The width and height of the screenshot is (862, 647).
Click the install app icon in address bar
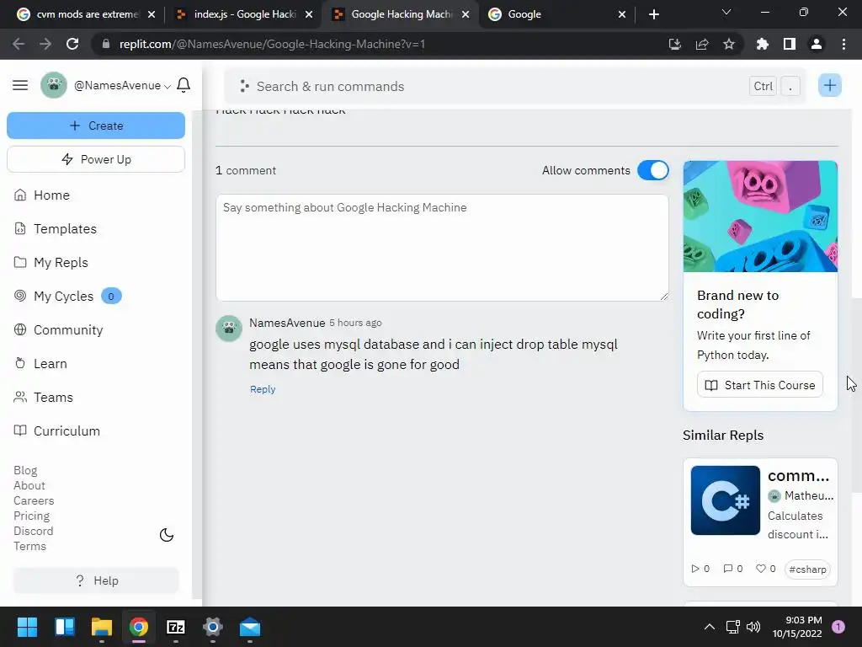675,44
